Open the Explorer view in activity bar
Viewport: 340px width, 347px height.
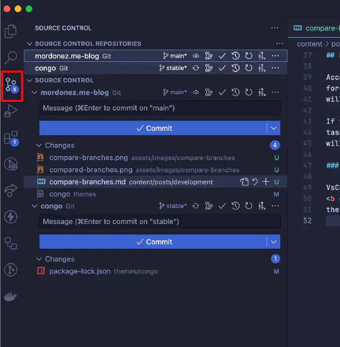point(10,31)
